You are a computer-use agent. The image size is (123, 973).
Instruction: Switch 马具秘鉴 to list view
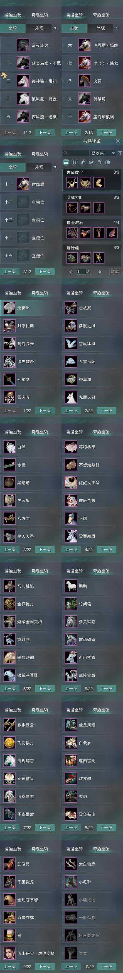66,162
